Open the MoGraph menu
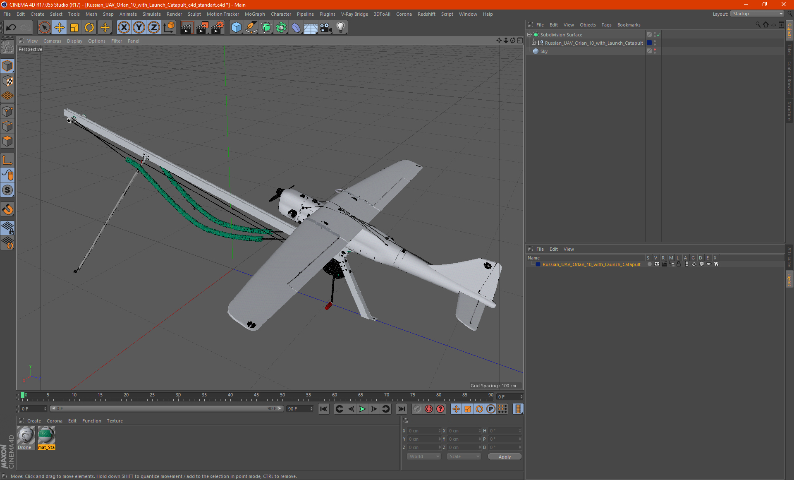The height and width of the screenshot is (480, 794). click(x=254, y=14)
